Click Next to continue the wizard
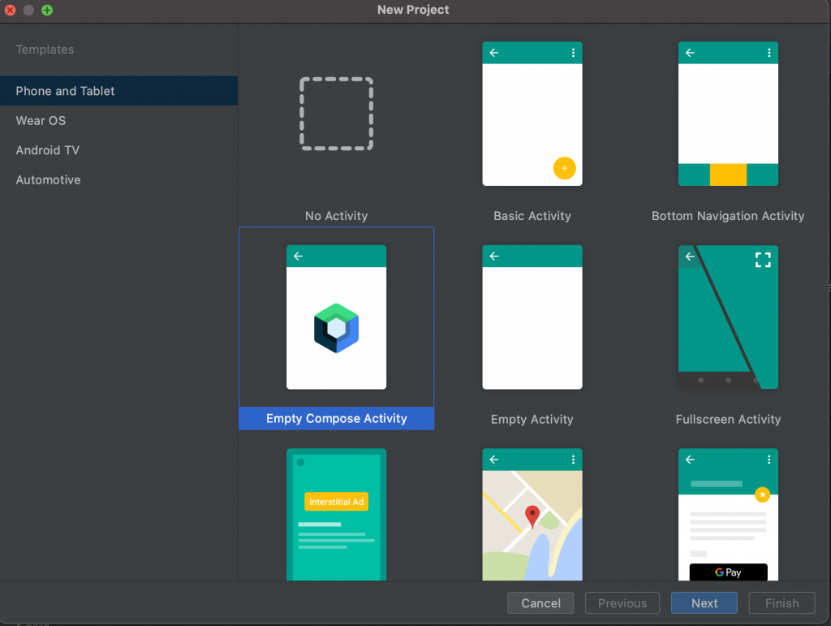831x626 pixels. pyautogui.click(x=704, y=602)
